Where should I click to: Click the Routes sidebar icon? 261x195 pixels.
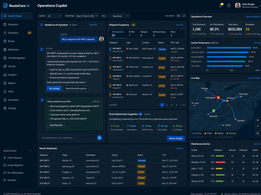click(x=5, y=41)
